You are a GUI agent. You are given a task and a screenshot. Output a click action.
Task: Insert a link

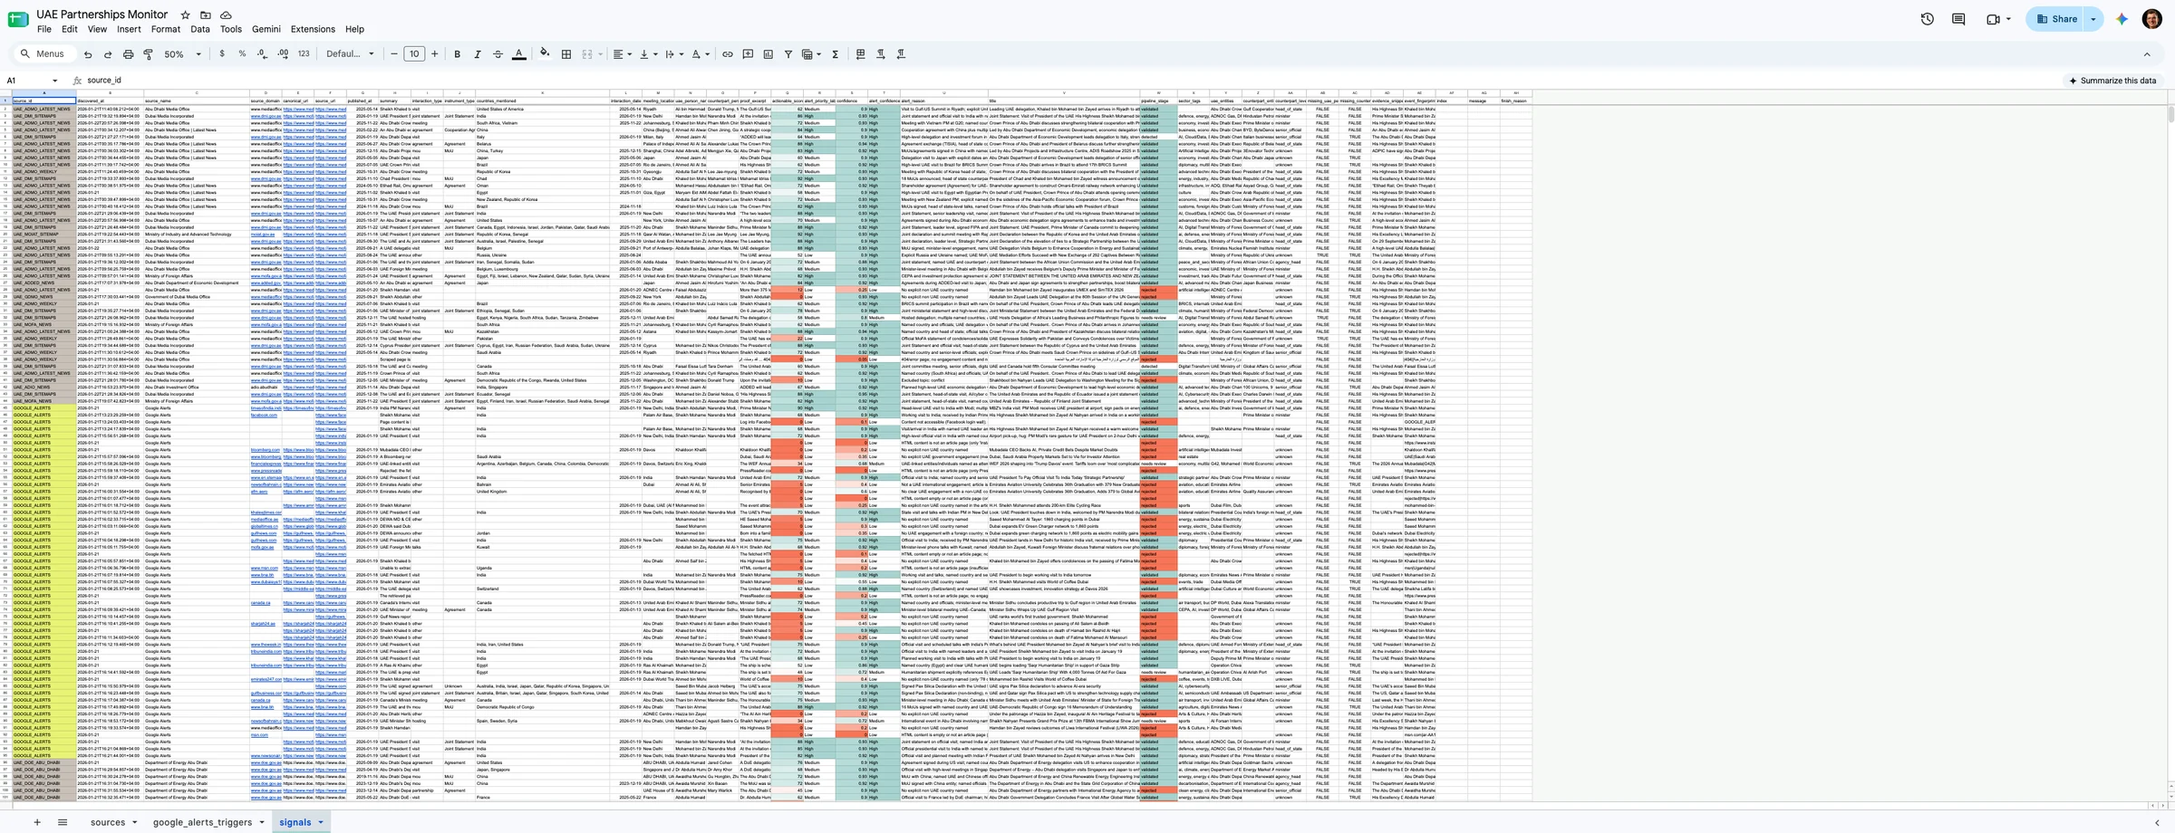(x=727, y=54)
